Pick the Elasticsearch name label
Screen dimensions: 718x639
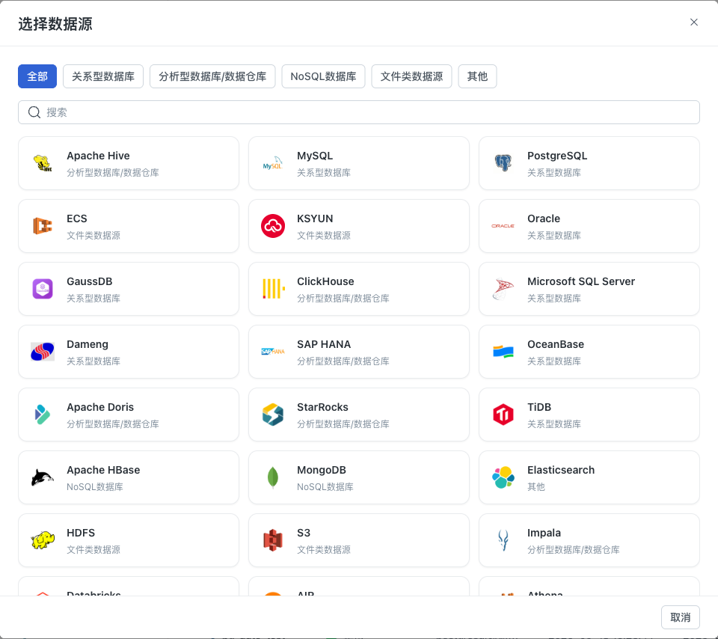[x=561, y=470]
